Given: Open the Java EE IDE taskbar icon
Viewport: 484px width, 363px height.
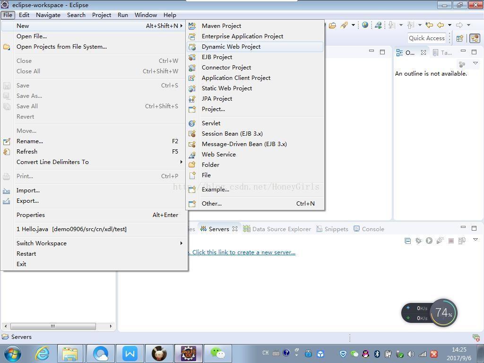Looking at the screenshot, I should pos(189,353).
